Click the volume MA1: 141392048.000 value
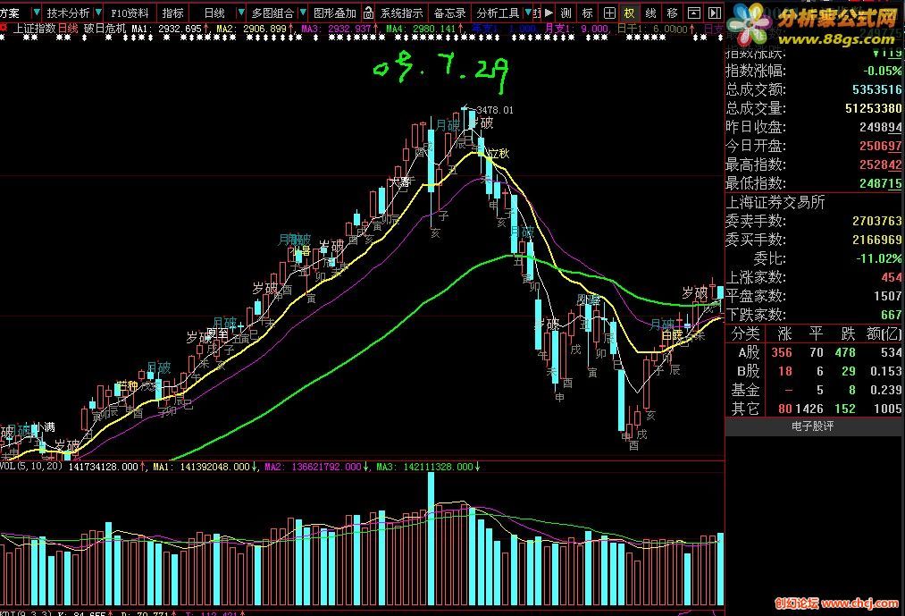This screenshot has width=905, height=616. pyautogui.click(x=201, y=467)
